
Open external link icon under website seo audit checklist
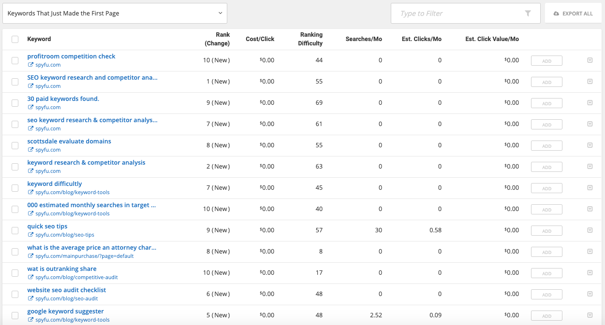tap(30, 298)
